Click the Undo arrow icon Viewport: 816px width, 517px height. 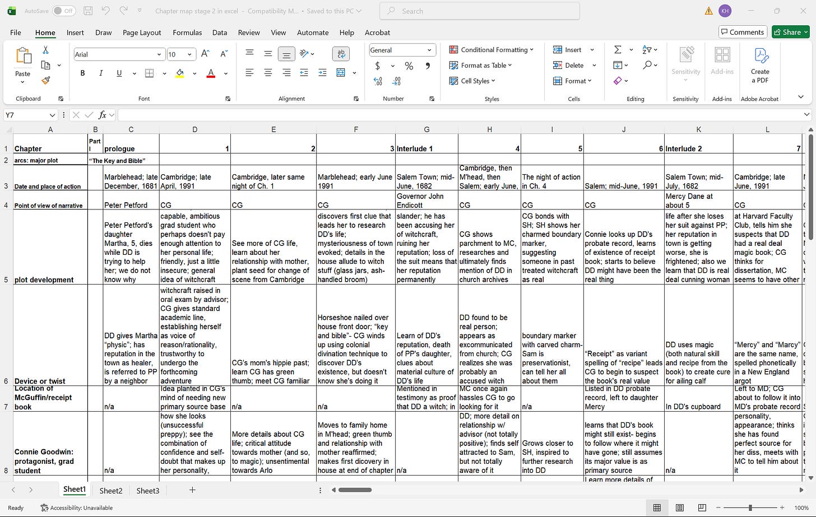pos(106,11)
